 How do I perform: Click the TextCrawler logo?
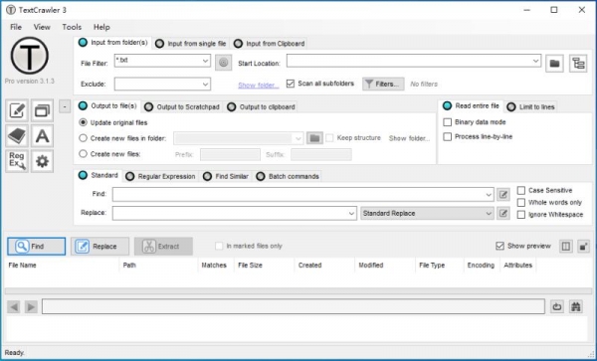click(29, 56)
